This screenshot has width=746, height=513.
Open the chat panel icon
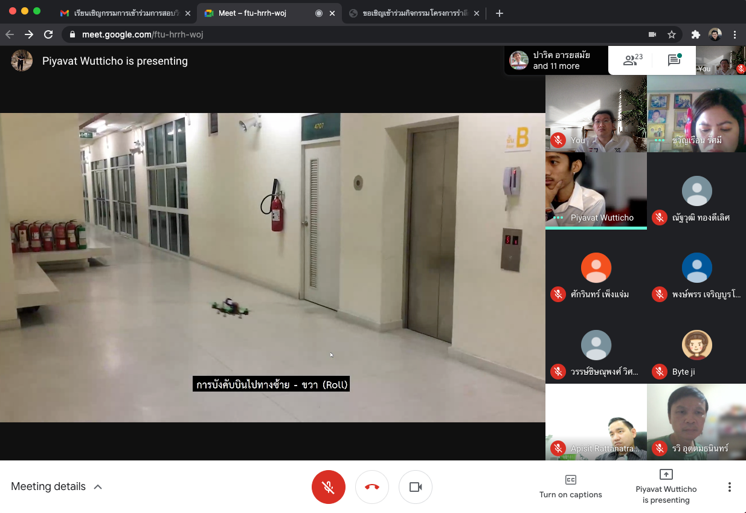coord(674,60)
